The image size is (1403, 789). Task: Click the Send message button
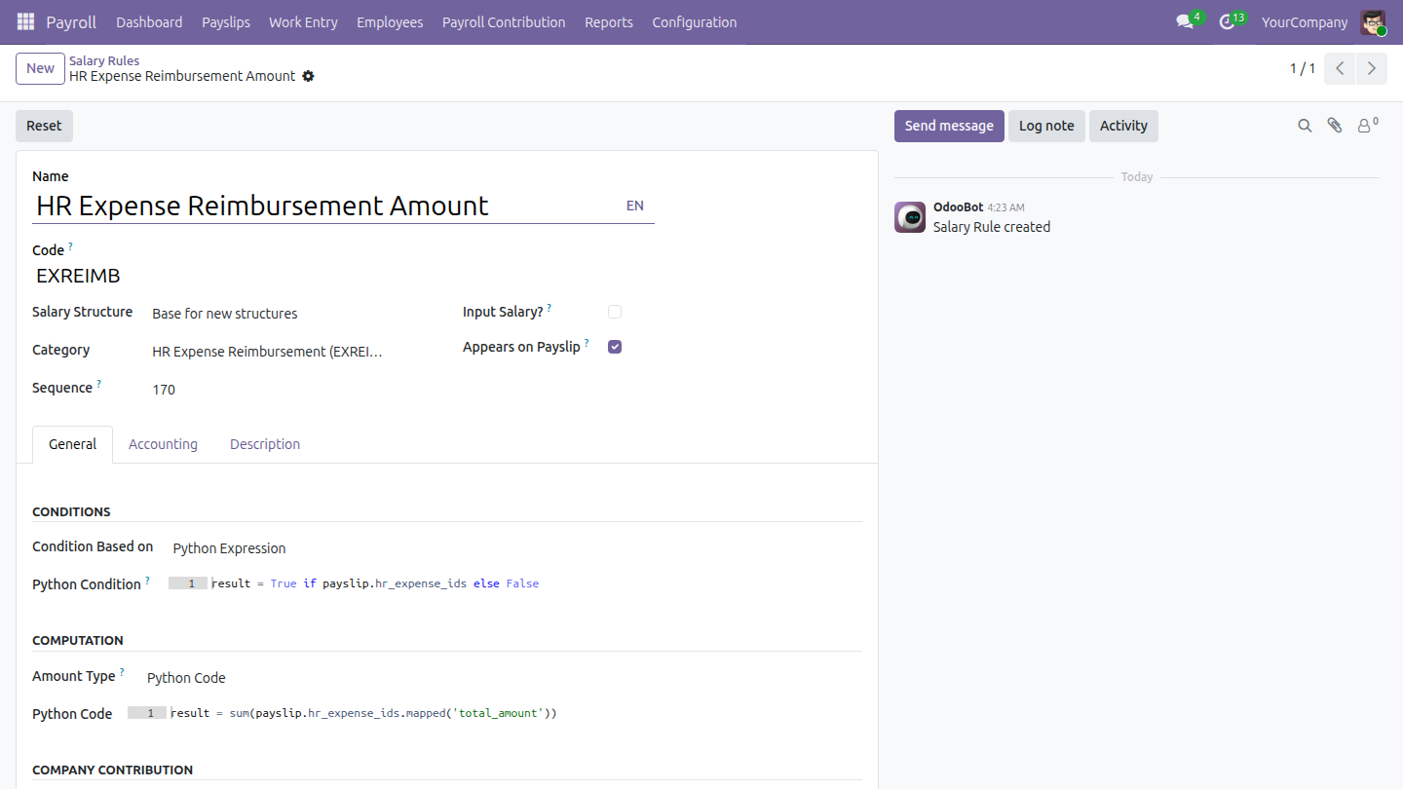pyautogui.click(x=949, y=126)
